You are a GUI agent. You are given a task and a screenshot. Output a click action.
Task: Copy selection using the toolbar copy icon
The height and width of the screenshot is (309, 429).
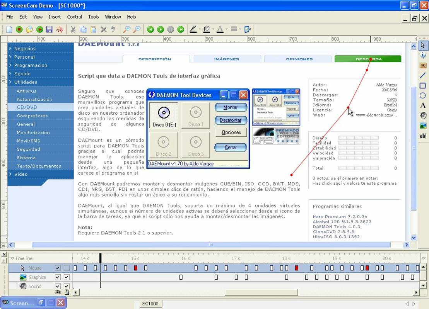[x=83, y=29]
